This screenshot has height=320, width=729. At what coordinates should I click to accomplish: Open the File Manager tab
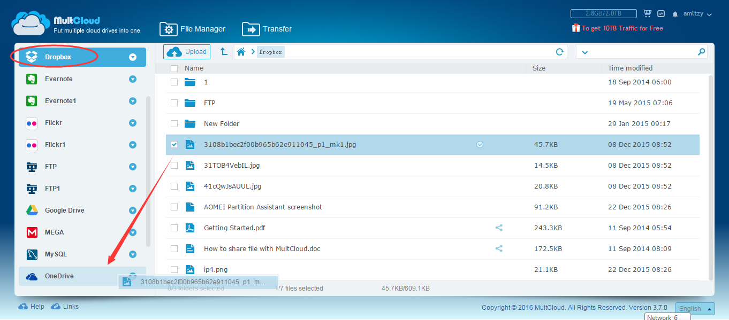click(193, 29)
